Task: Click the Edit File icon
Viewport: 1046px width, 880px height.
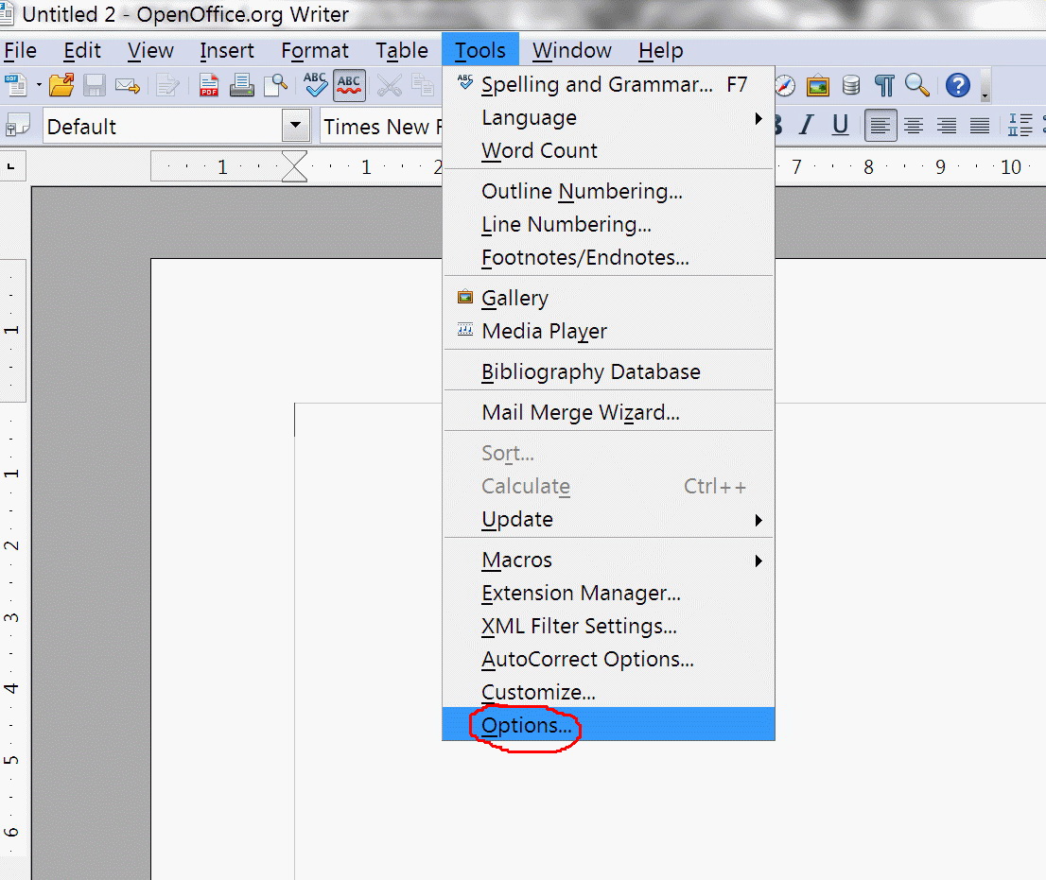Action: coord(167,85)
